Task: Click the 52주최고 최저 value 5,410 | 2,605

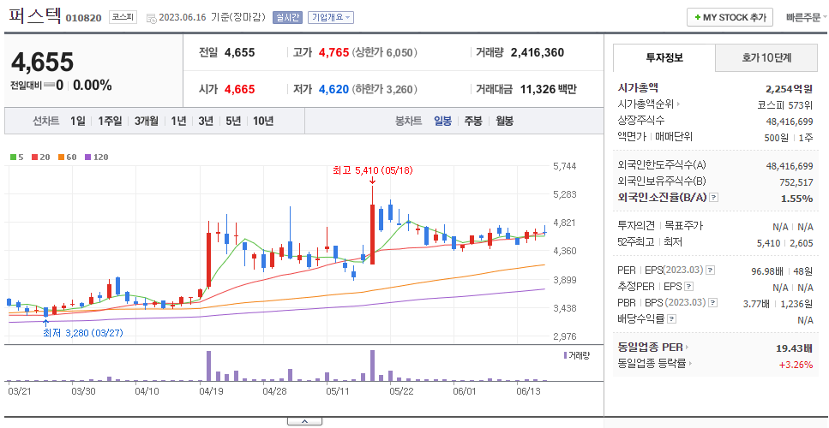Action: (x=785, y=243)
